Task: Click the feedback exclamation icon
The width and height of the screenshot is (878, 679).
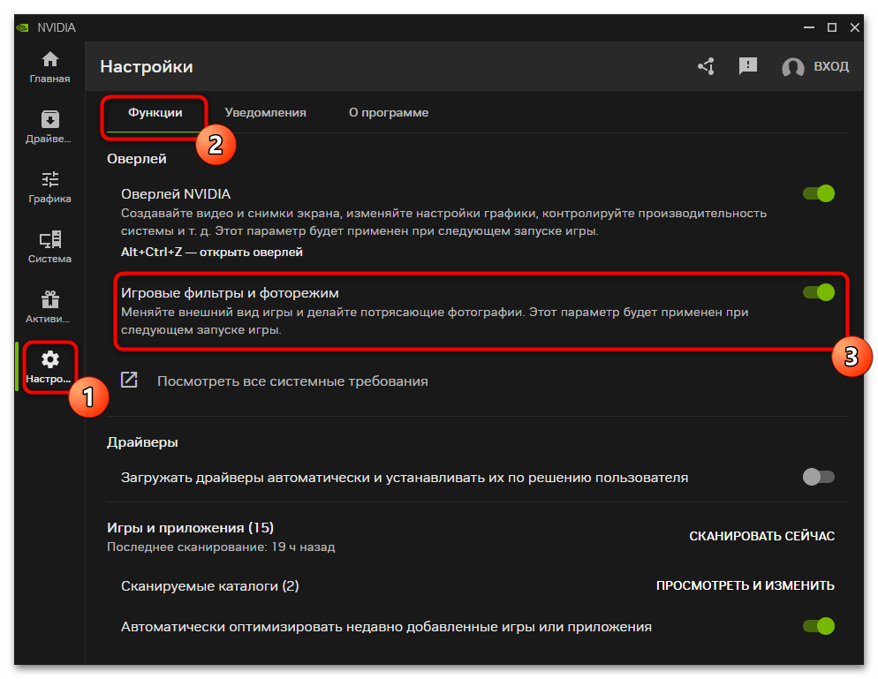Action: click(x=747, y=66)
